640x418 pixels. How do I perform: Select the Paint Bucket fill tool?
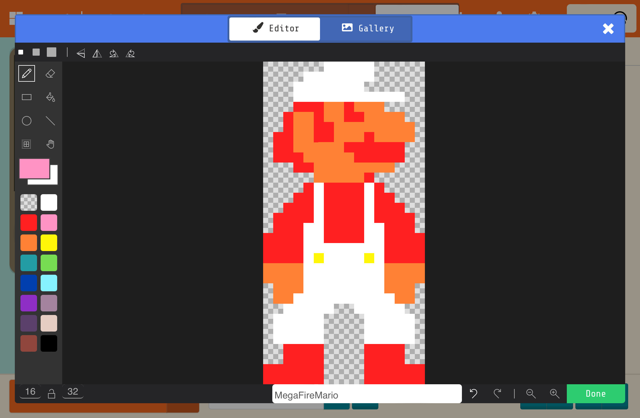(50, 97)
